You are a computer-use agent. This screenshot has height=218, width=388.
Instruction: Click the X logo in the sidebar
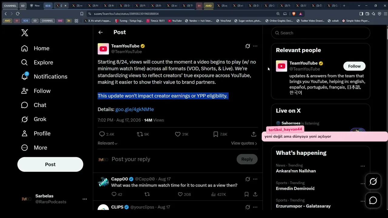click(x=25, y=33)
